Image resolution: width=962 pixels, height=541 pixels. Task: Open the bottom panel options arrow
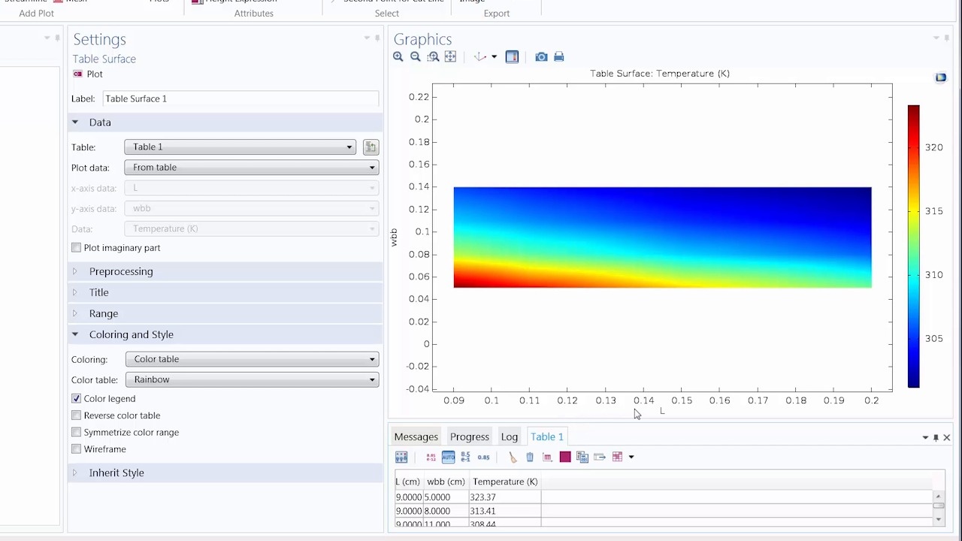coord(925,437)
